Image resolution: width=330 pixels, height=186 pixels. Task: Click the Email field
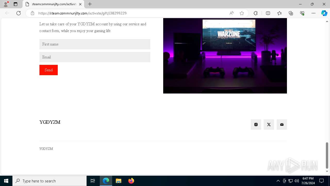point(95,57)
